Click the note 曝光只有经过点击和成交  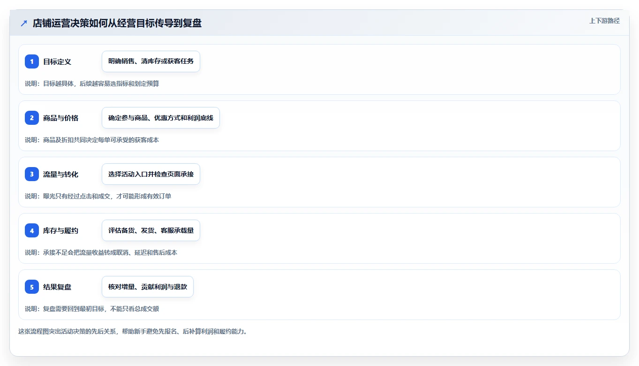coord(77,196)
